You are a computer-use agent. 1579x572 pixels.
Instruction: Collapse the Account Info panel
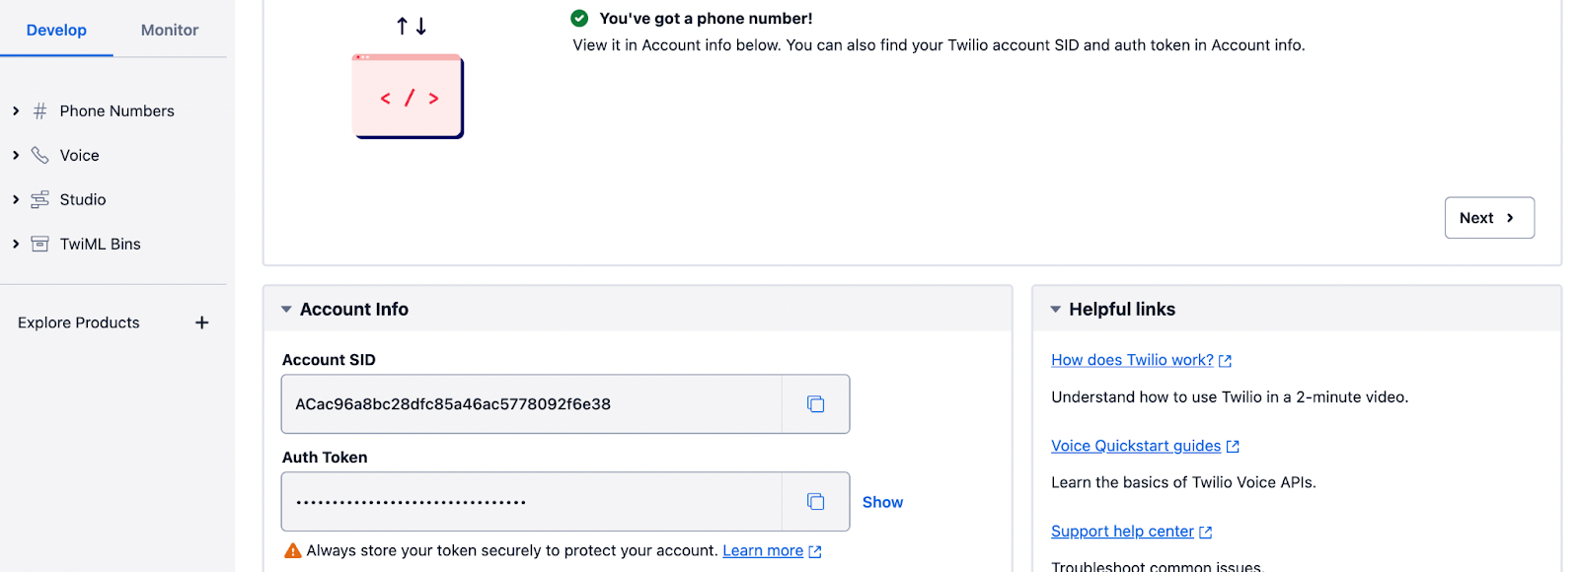[x=286, y=310]
